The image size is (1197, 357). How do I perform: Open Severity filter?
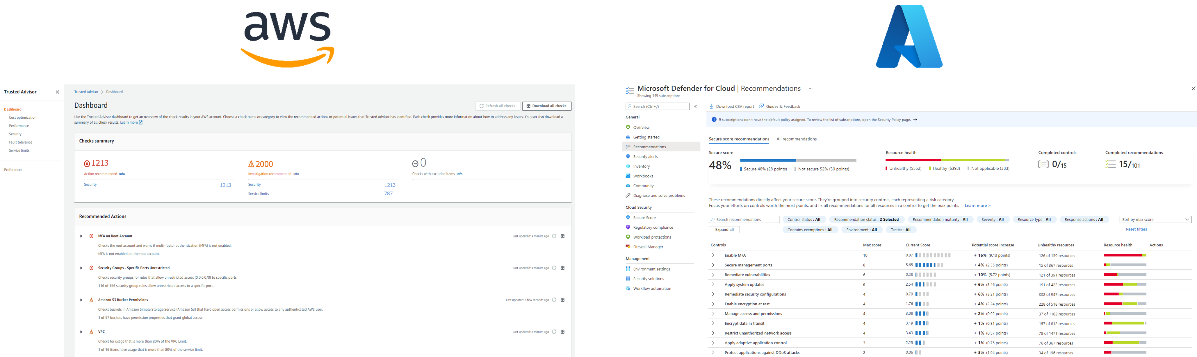coord(993,220)
